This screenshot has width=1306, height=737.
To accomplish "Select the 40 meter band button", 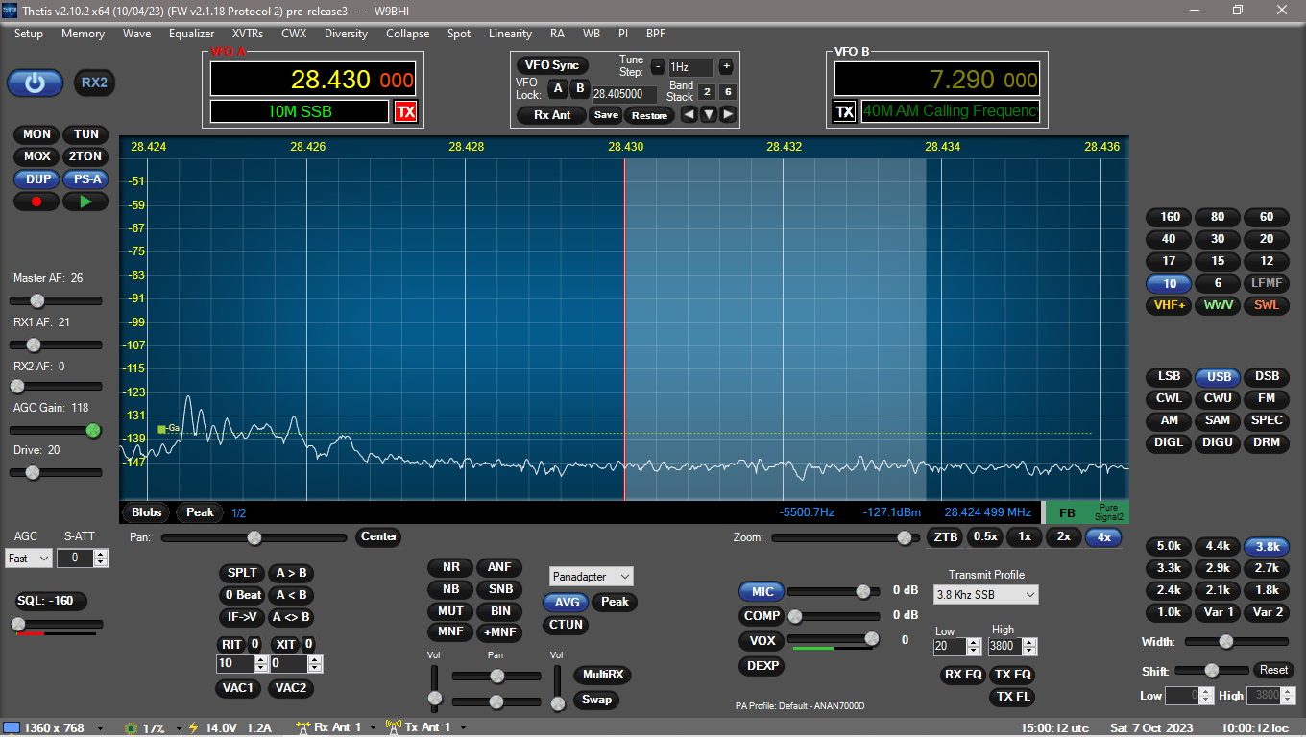I will (1169, 239).
